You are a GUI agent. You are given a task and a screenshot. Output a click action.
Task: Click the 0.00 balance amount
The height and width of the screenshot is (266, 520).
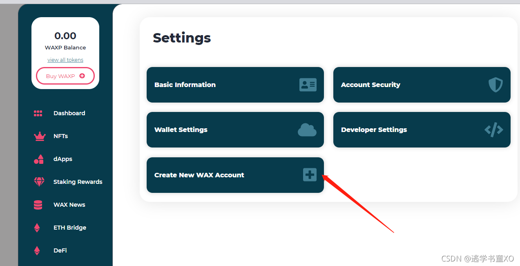(65, 36)
